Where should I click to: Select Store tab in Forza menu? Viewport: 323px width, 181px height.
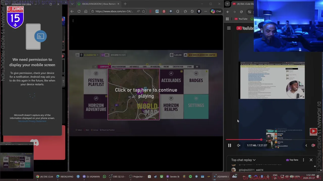point(189,67)
